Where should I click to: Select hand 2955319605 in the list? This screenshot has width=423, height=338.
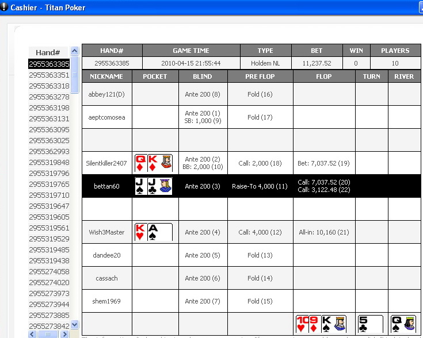[49, 217]
